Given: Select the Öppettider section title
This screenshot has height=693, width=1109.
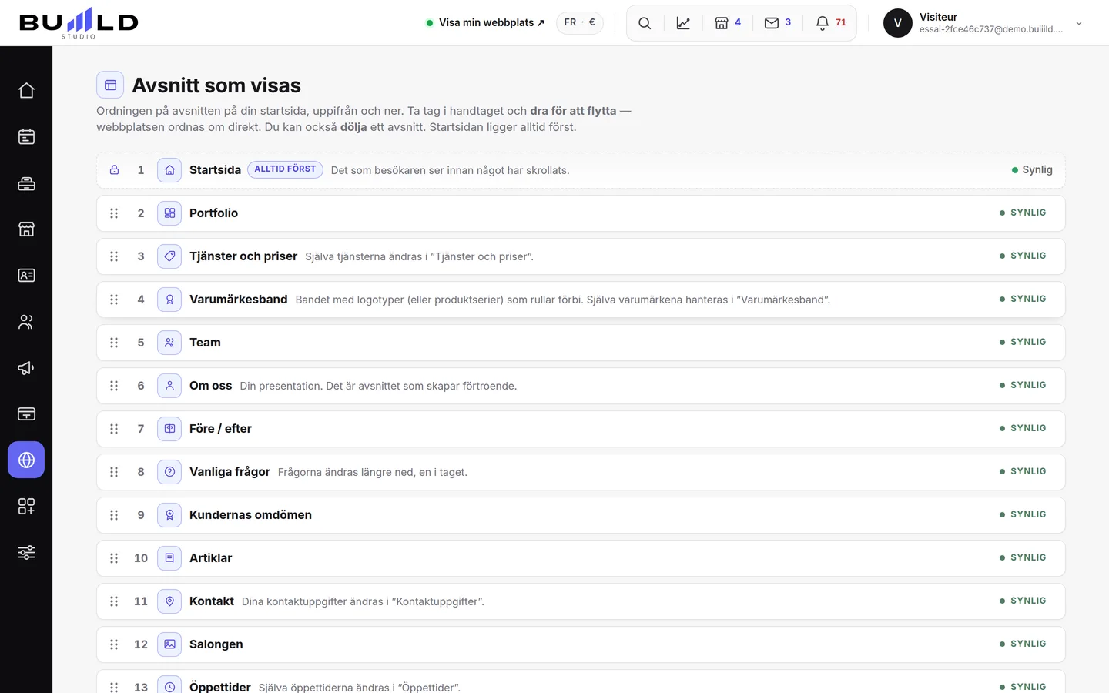Looking at the screenshot, I should tap(220, 687).
